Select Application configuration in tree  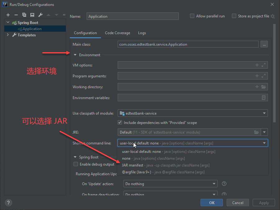coord(35,29)
